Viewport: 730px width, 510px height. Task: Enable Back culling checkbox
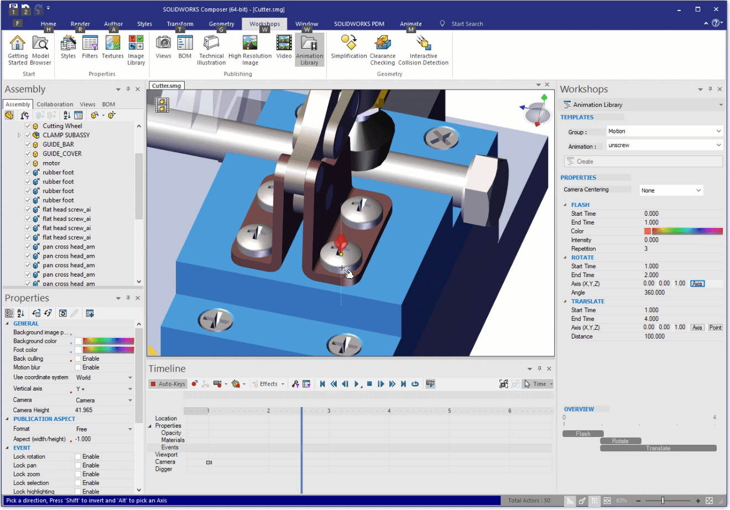[78, 358]
